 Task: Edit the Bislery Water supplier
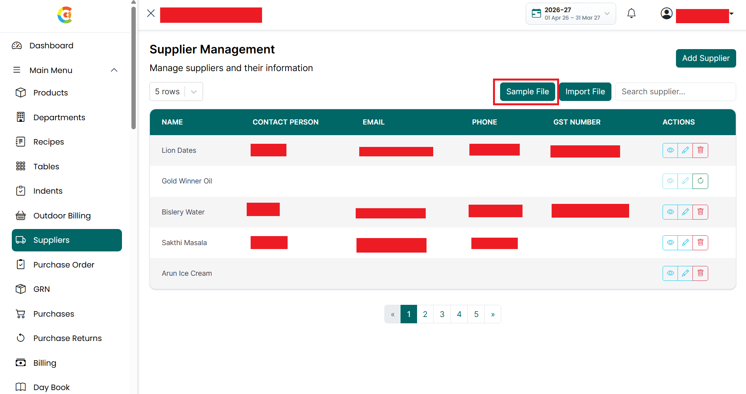coord(685,212)
